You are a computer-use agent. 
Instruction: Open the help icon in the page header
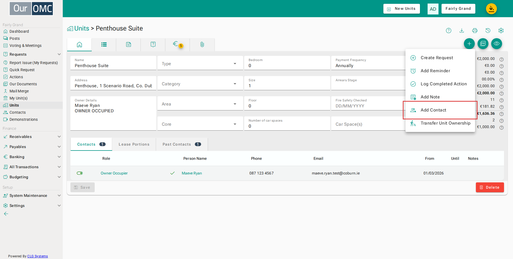point(449,31)
